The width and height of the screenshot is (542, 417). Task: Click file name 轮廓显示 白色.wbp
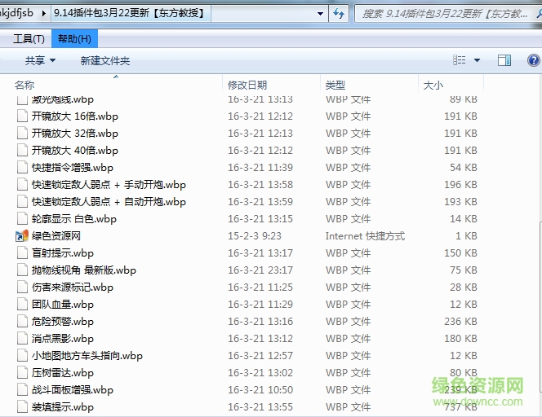tap(74, 218)
